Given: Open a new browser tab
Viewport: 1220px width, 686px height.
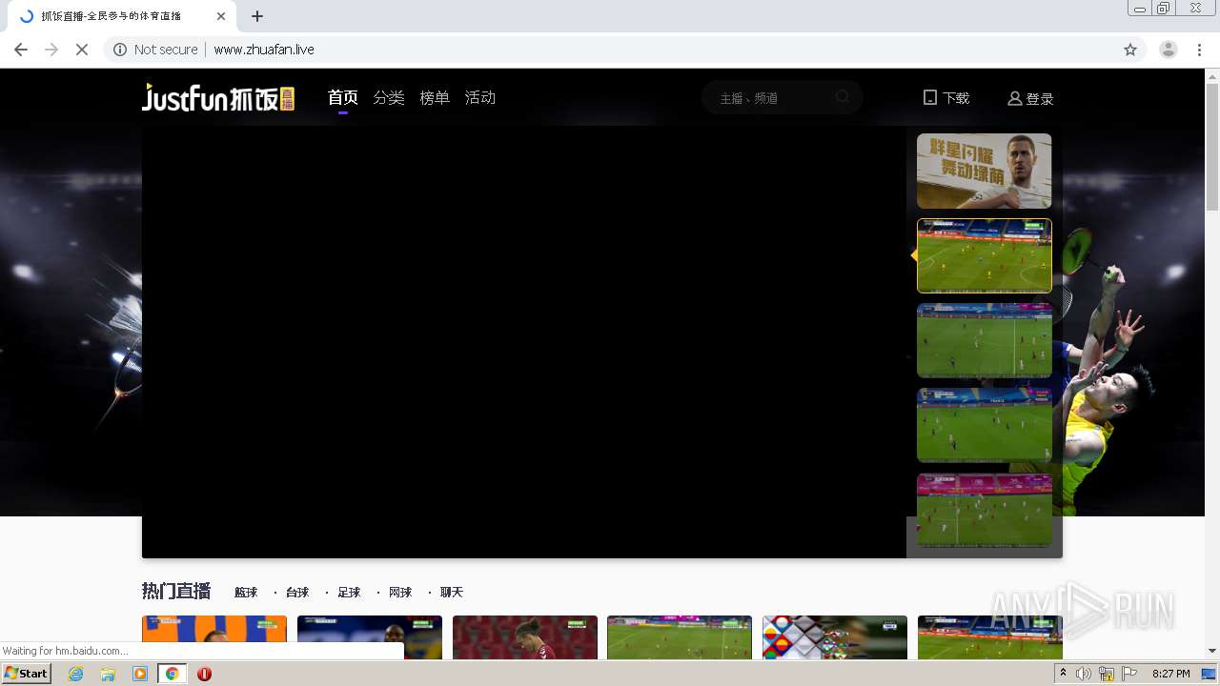Looking at the screenshot, I should tap(257, 16).
